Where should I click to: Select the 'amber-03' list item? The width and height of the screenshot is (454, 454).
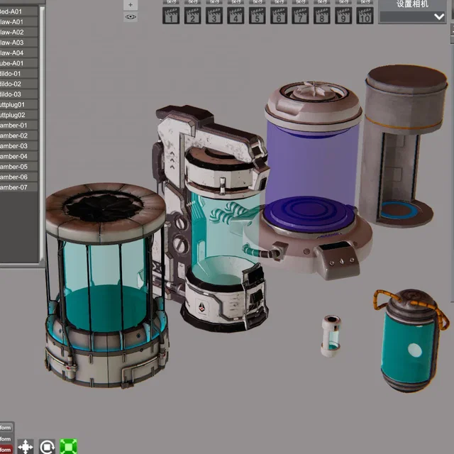(18, 146)
